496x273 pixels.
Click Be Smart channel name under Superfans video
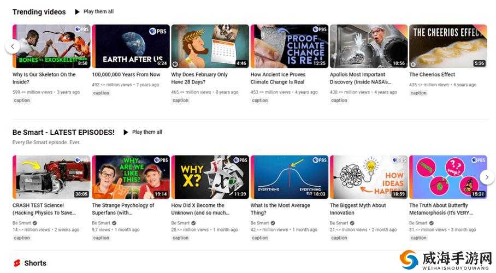(101, 223)
